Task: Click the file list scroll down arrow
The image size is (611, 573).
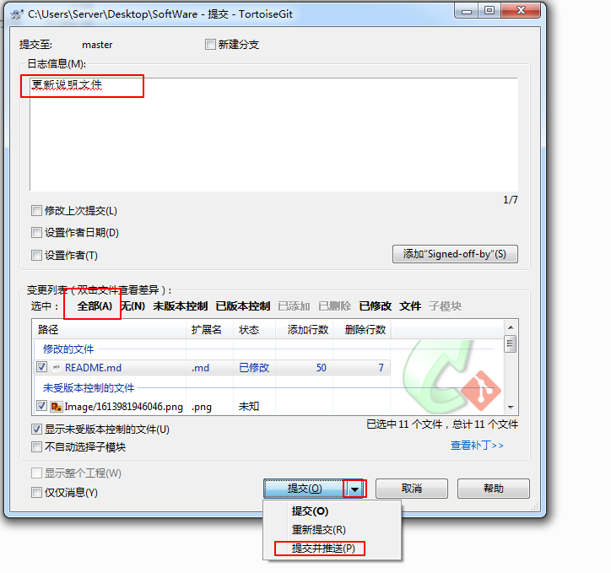Action: point(511,408)
